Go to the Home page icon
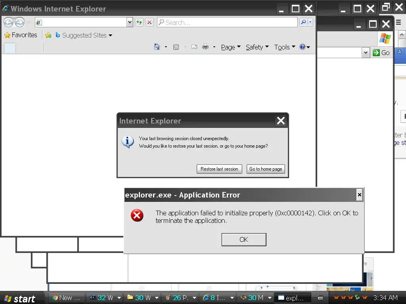Image resolution: width=406 pixels, height=304 pixels. tap(157, 47)
